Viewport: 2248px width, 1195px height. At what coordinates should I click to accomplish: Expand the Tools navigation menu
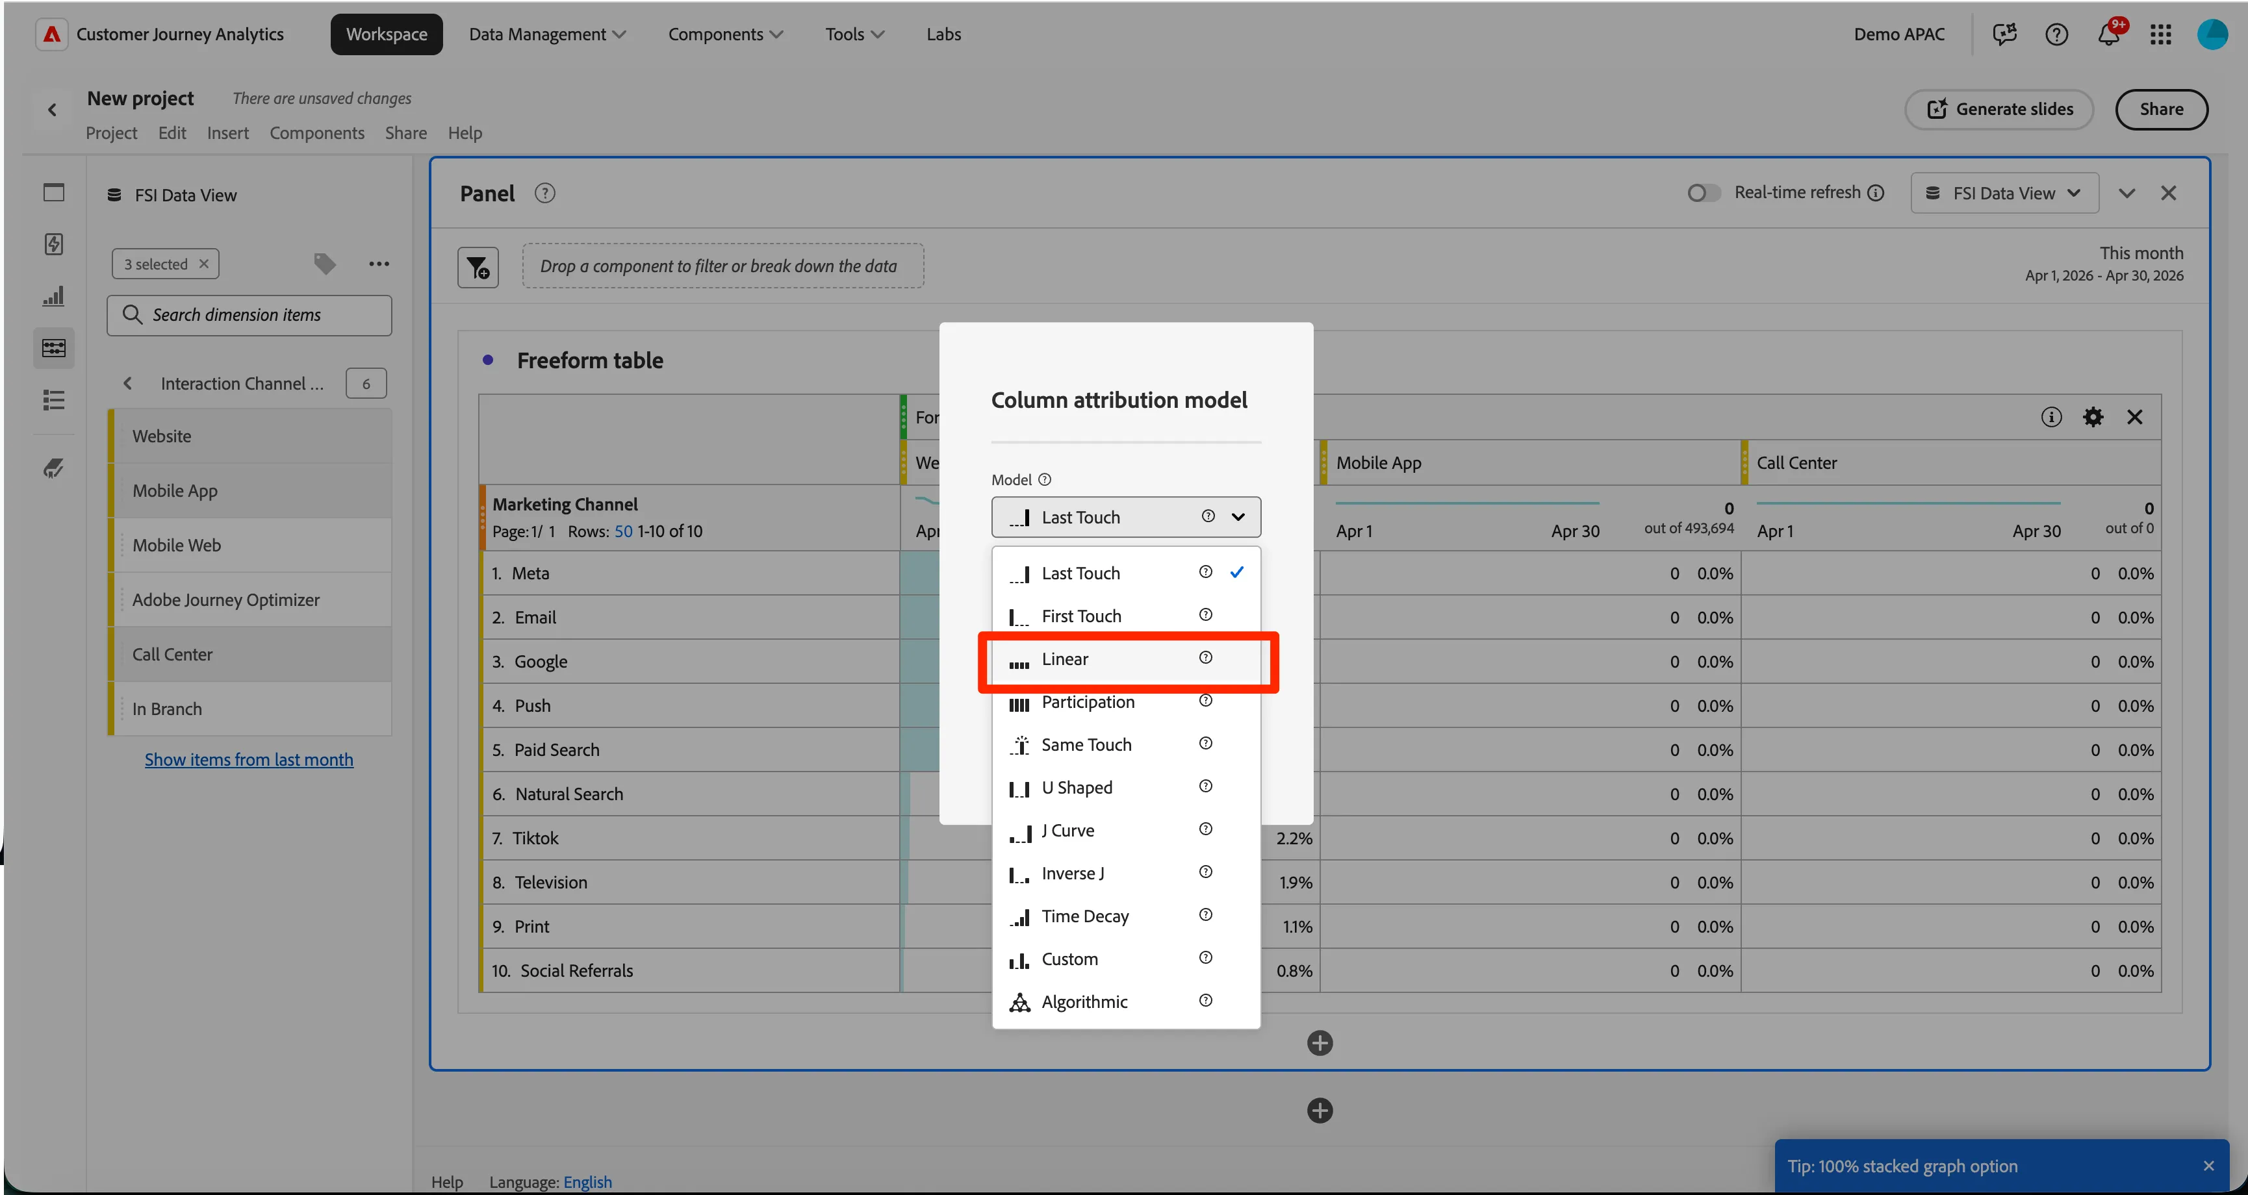tap(854, 34)
